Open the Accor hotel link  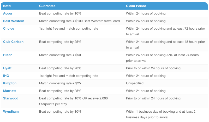(x=8, y=13)
